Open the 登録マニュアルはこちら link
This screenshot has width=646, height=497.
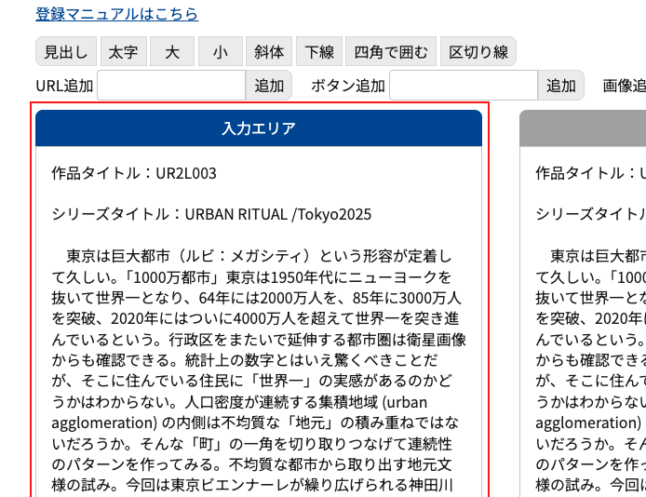click(116, 14)
